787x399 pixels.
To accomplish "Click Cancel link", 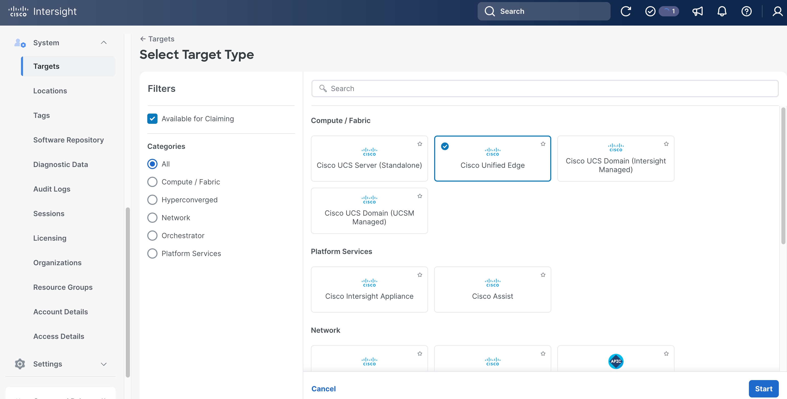I will click(x=323, y=389).
